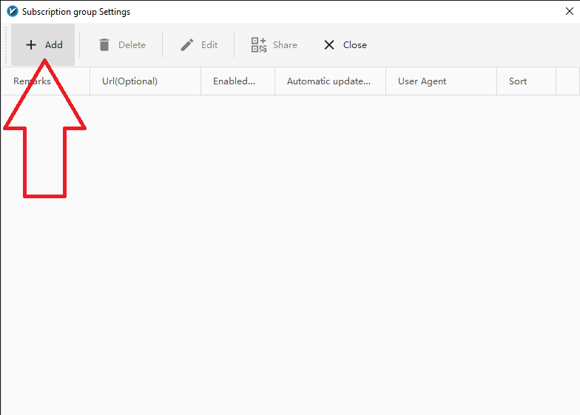Click the dotted toolbar grip handle
Image resolution: width=580 pixels, height=415 pixels.
point(7,45)
